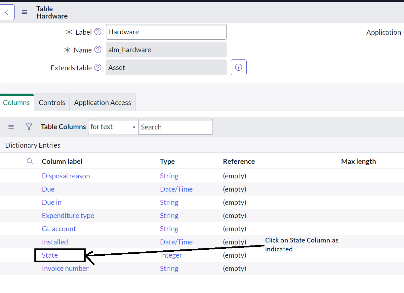Open the form context menu beside Table Hardware
The width and height of the screenshot is (404, 293).
point(24,12)
